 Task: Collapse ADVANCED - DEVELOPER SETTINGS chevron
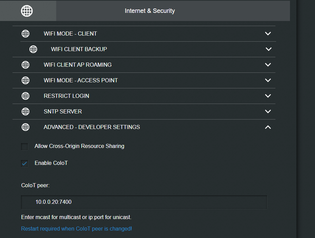tap(268, 127)
